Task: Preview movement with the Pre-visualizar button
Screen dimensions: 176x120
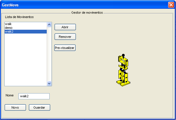Action: coord(65,48)
